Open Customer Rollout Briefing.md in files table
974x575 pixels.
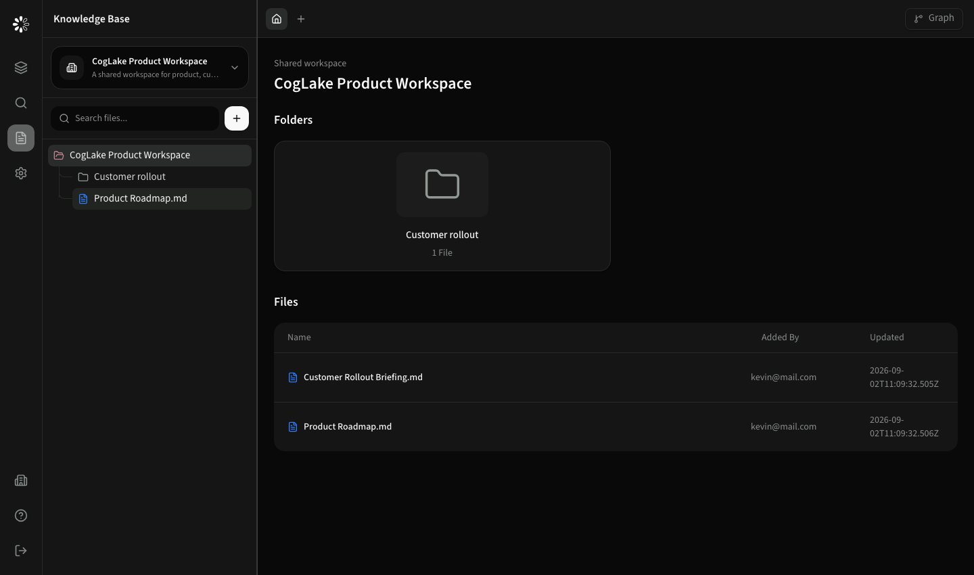363,377
